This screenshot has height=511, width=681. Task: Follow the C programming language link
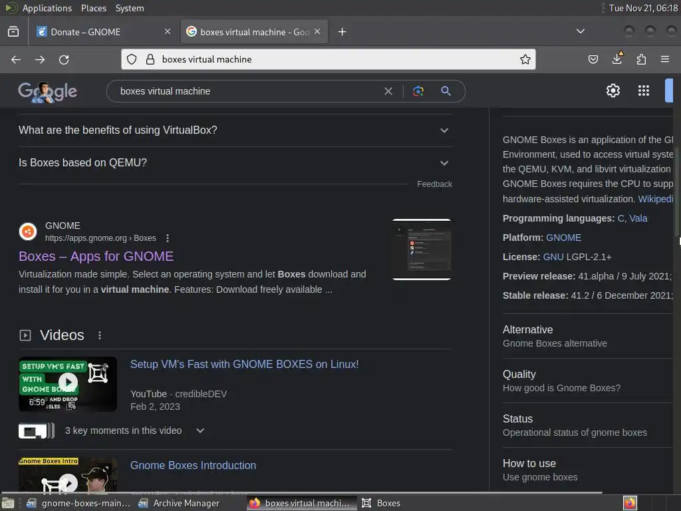pos(620,218)
